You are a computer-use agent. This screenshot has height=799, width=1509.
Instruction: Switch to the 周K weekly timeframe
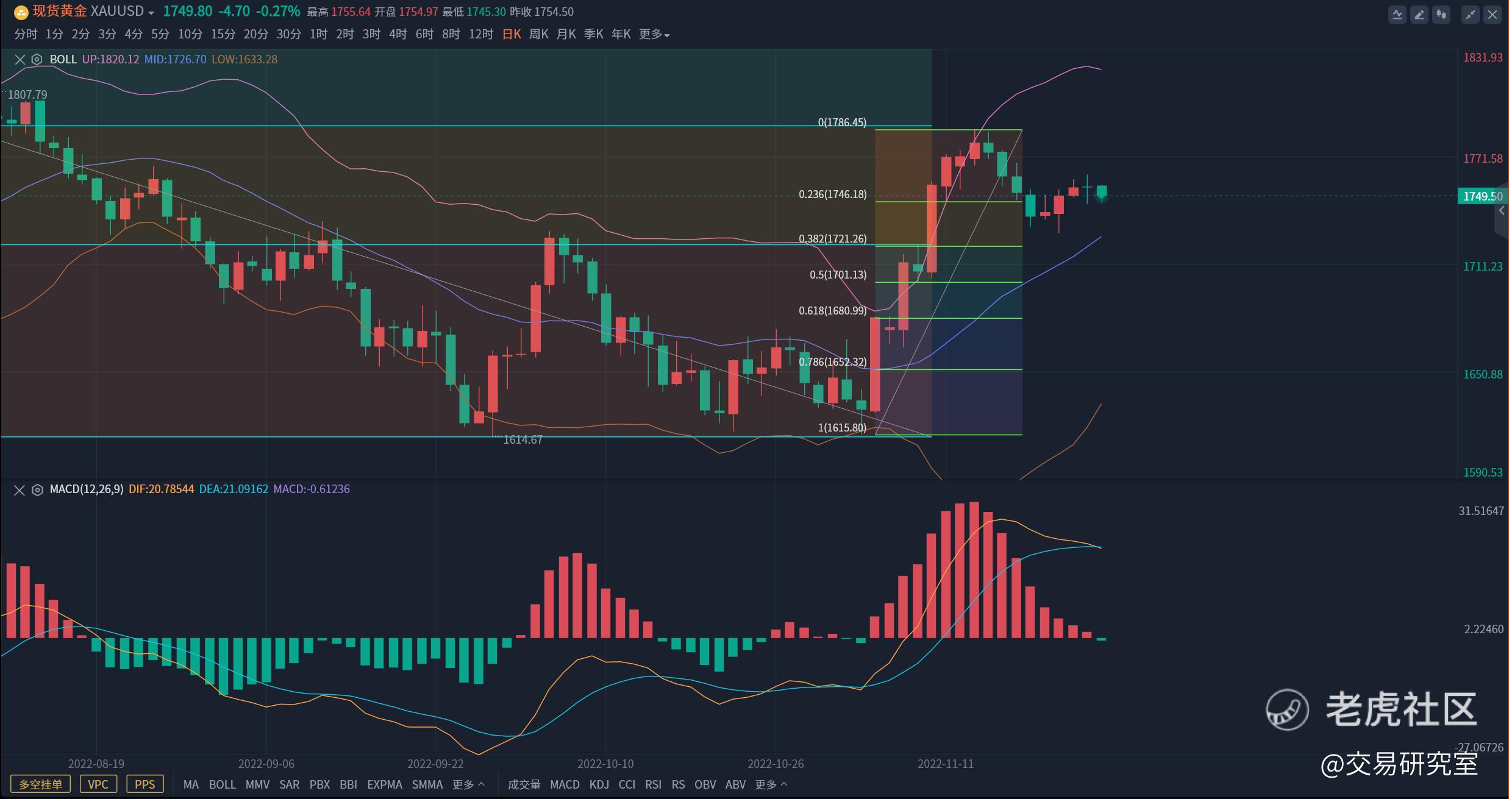(538, 35)
